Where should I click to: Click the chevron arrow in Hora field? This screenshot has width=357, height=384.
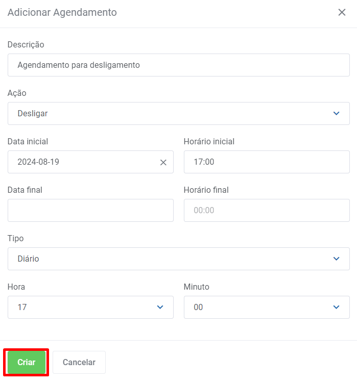(160, 307)
